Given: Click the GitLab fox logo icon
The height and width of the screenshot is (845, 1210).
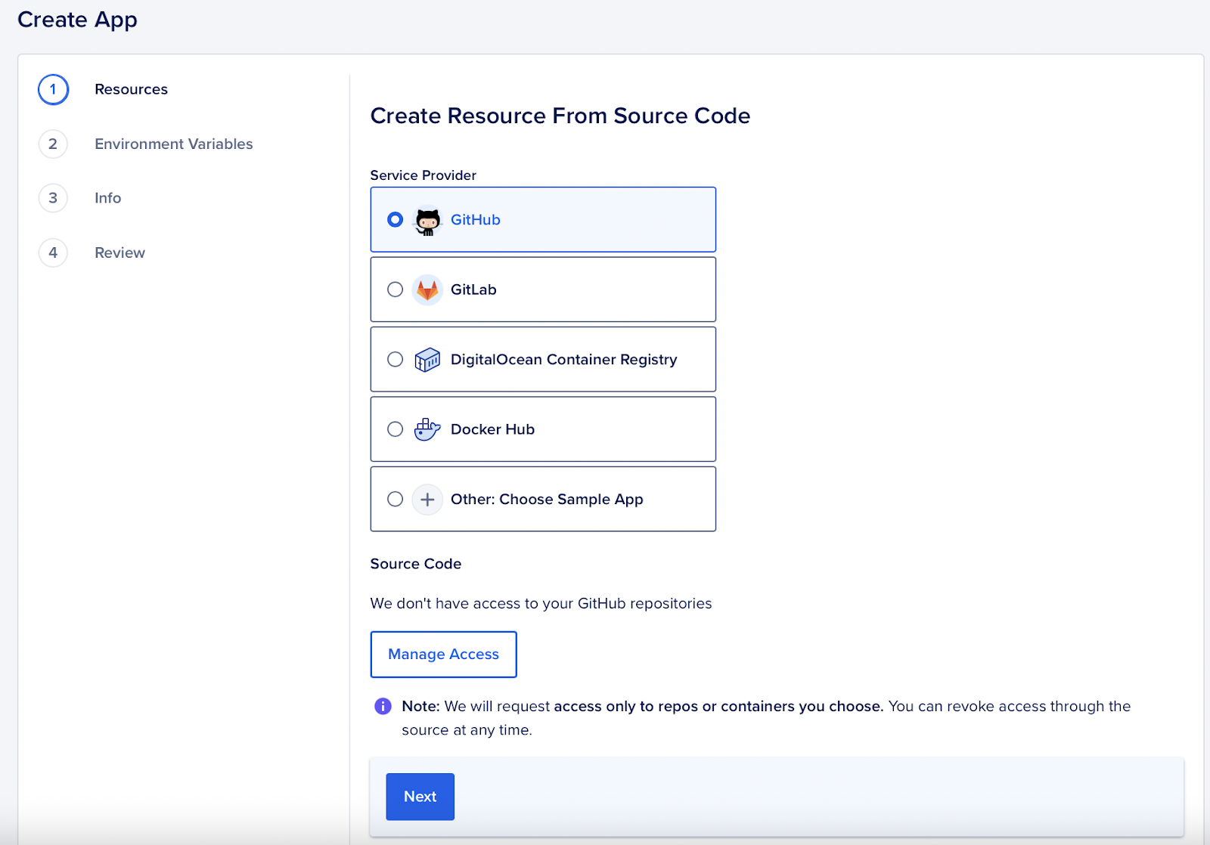Looking at the screenshot, I should click(x=427, y=290).
